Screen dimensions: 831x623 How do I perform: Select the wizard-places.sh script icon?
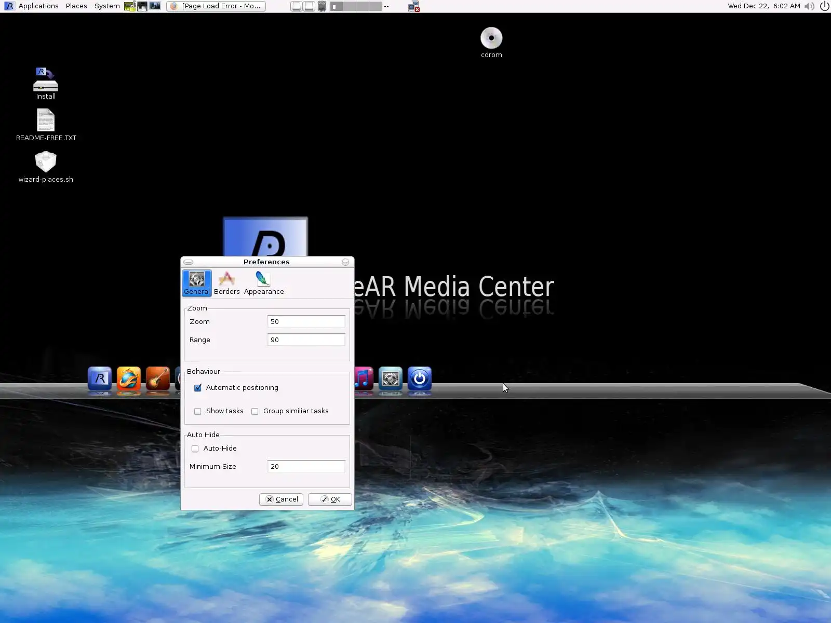coord(46,167)
